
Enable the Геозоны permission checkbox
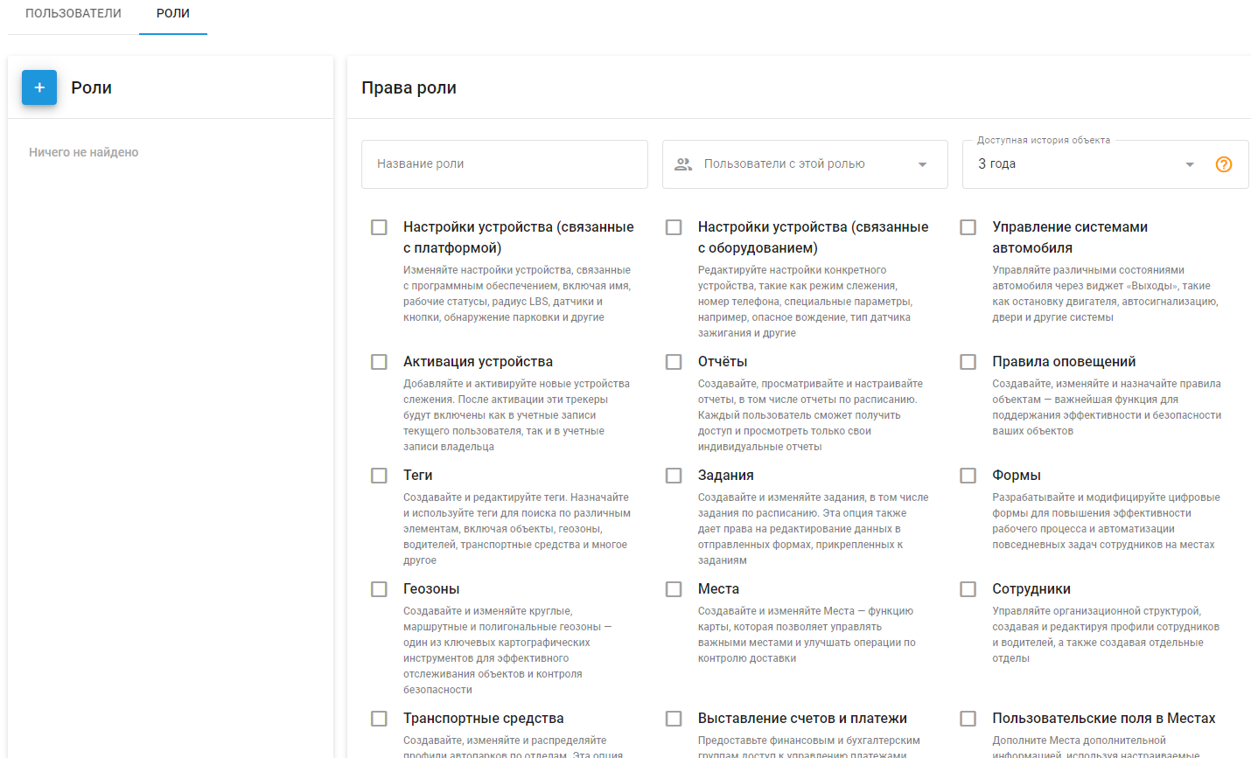(379, 589)
